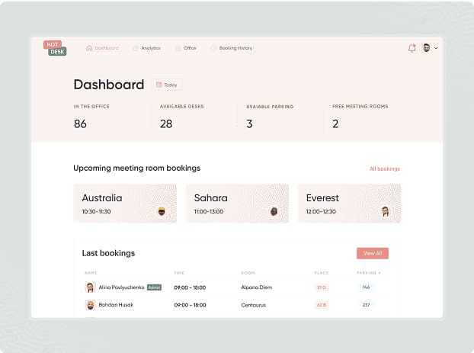Click the 21 D place tag
Screen dimensions: 474x353
pyautogui.click(x=322, y=287)
